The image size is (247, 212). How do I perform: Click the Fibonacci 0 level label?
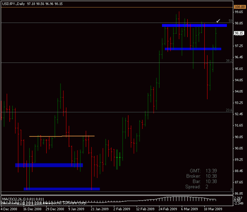point(232,189)
